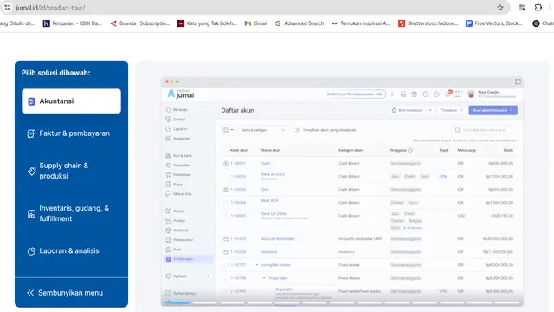Click Sembunyikan menu button
Image resolution: width=554 pixels, height=312 pixels.
[x=71, y=293]
